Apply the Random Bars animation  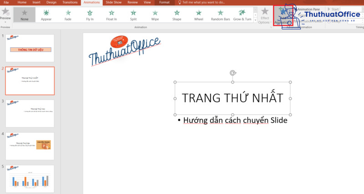click(x=220, y=15)
